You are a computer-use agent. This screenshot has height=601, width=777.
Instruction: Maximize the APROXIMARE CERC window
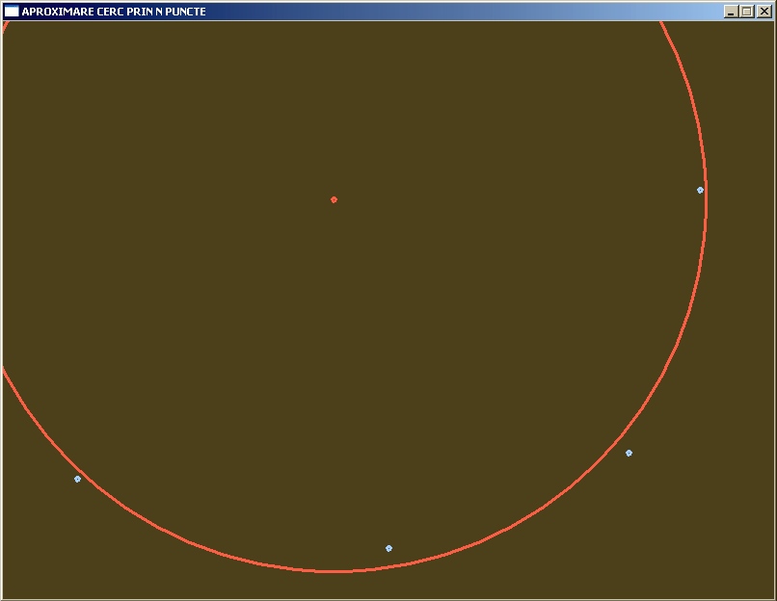coord(747,11)
